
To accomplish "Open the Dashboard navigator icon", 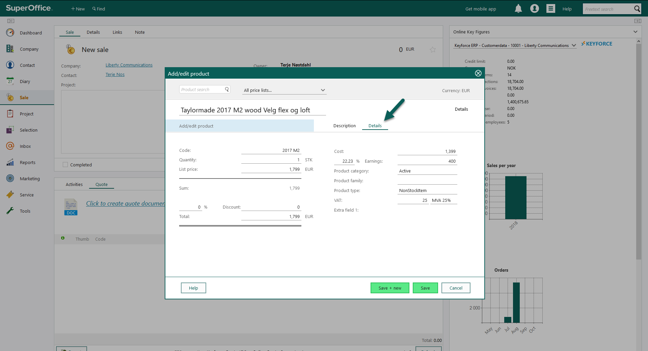I will tap(10, 32).
